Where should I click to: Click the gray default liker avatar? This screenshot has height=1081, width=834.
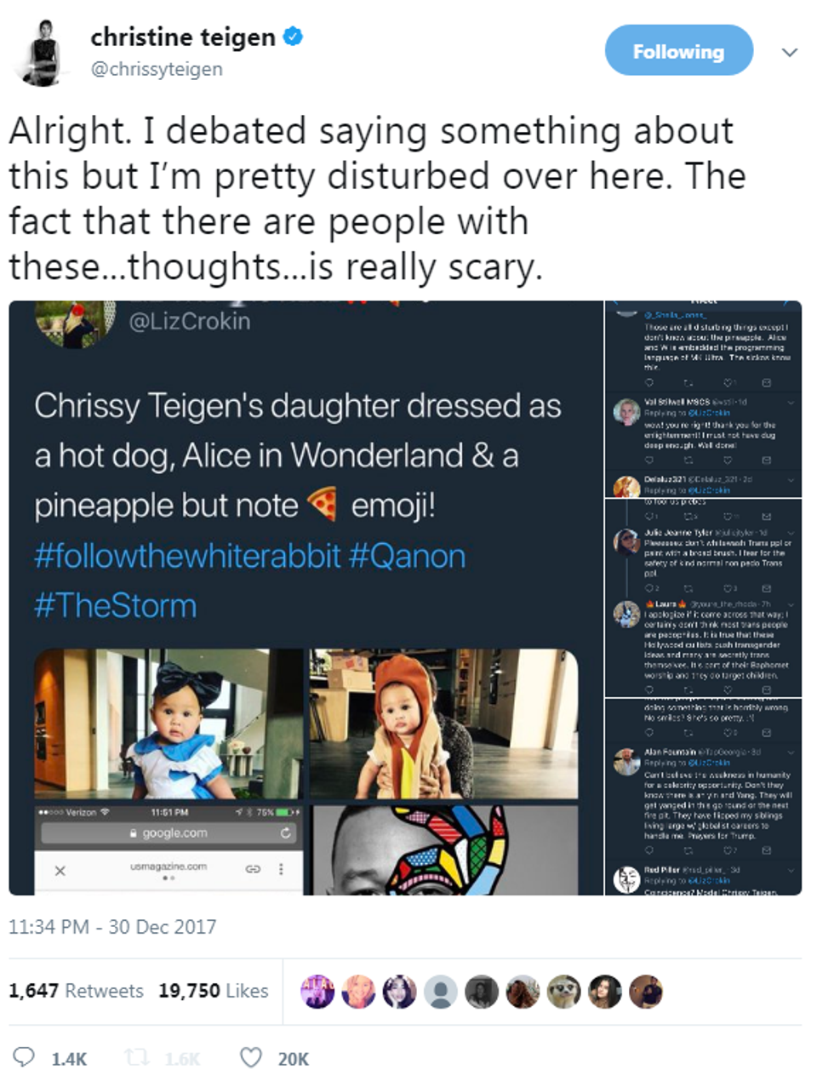pyautogui.click(x=440, y=992)
